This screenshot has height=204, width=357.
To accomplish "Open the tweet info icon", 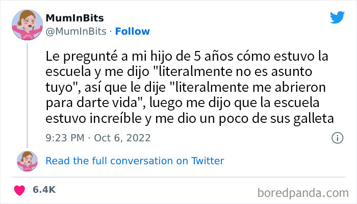I will click(337, 138).
